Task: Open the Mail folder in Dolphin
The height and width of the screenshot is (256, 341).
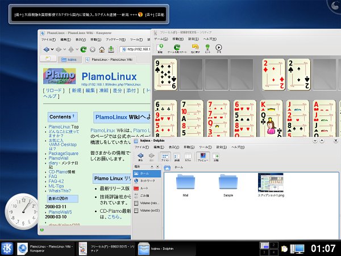Action: pos(185,185)
